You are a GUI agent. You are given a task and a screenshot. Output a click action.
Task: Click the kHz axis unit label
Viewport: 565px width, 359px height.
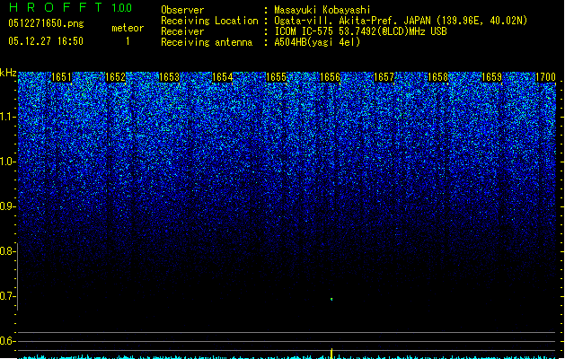8,73
